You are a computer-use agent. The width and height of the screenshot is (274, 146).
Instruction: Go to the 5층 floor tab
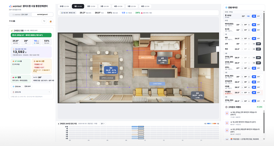132,6
